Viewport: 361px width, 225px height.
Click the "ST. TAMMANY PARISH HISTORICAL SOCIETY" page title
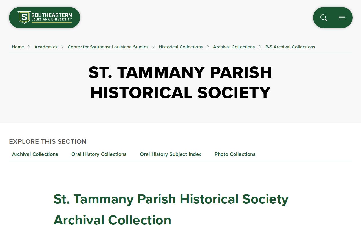click(180, 82)
